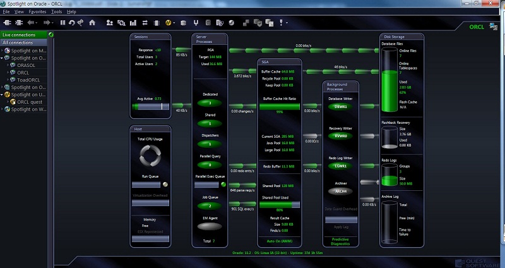Click the ARCH4 Archiver indicator
This screenshot has height=268, width=505.
pos(340,191)
